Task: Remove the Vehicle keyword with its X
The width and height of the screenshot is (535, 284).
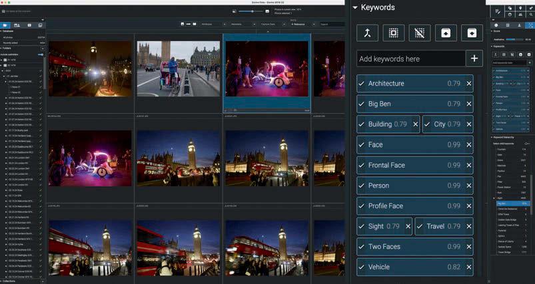Action: 469,267
